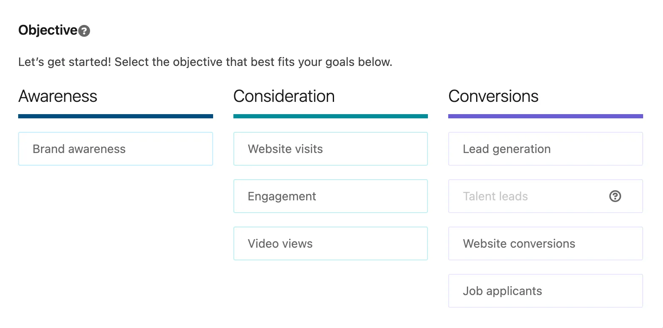The image size is (663, 328).
Task: Choose the Engagement objective
Action: [330, 196]
